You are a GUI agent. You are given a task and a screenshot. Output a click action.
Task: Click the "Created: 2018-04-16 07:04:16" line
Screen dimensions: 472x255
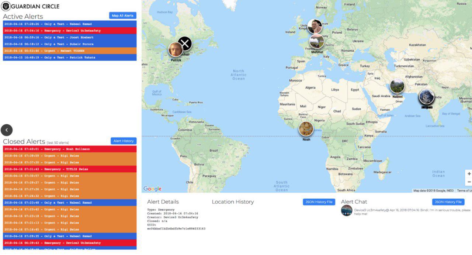click(173, 213)
